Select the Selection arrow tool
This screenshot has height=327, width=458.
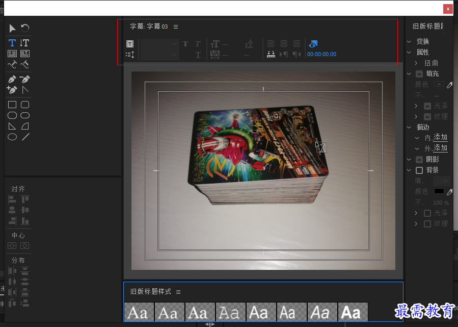click(12, 29)
